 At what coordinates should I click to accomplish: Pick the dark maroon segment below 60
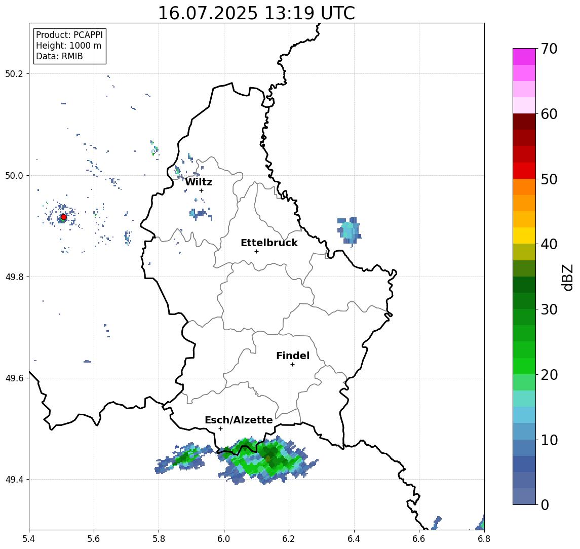click(524, 122)
